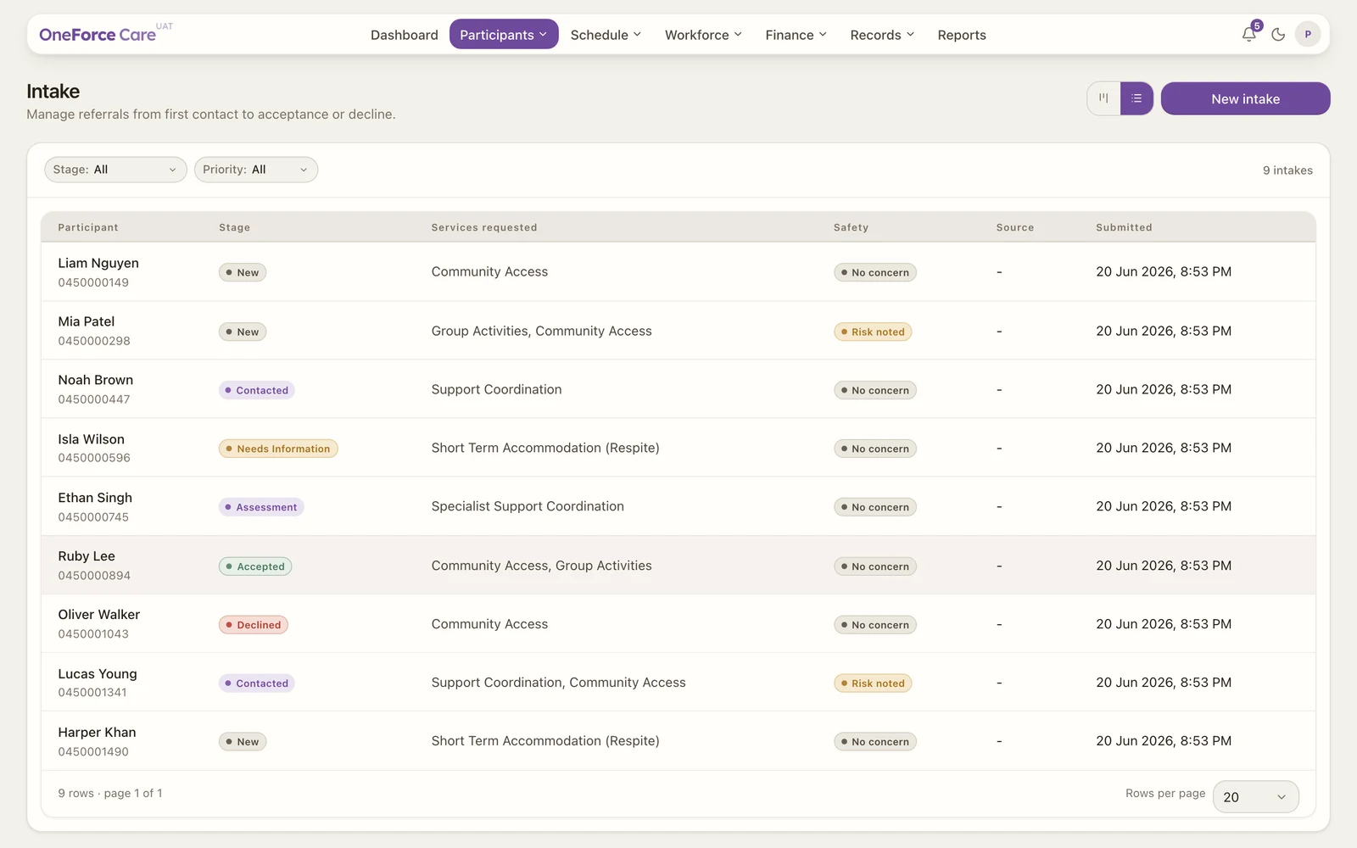
Task: Go to the Dashboard
Action: coord(405,35)
